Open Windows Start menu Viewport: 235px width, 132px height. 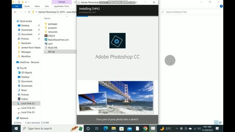[x=16, y=128]
